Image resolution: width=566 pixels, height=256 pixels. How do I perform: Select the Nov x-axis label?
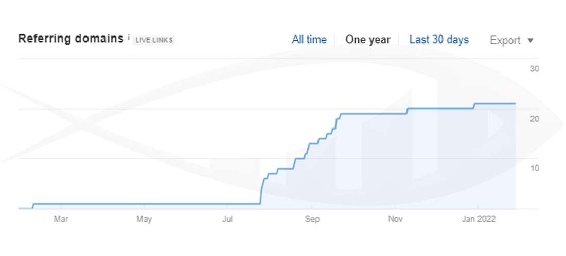395,220
